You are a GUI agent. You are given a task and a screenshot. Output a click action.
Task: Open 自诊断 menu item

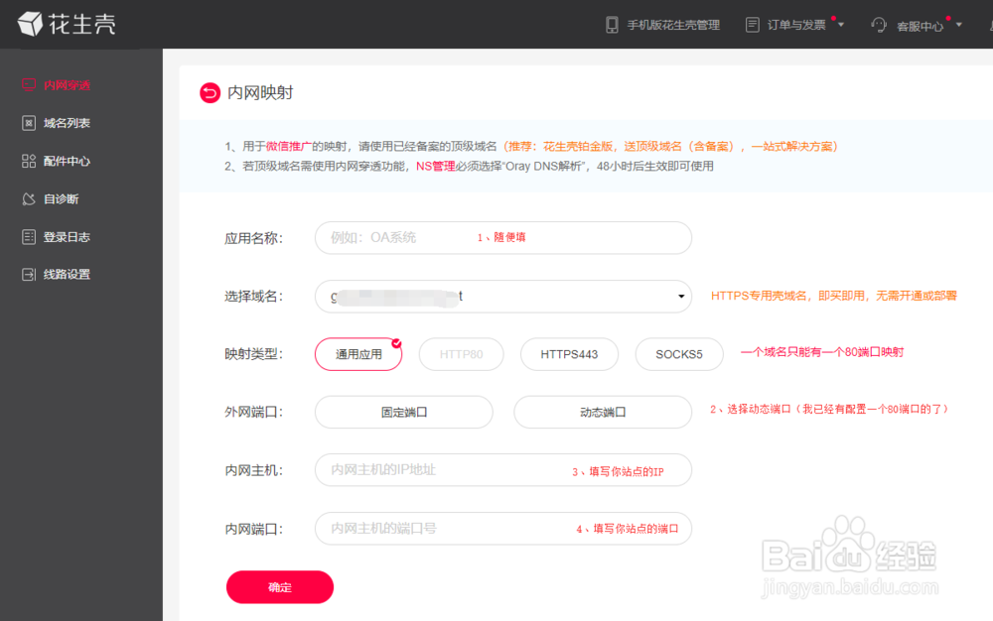pos(61,198)
